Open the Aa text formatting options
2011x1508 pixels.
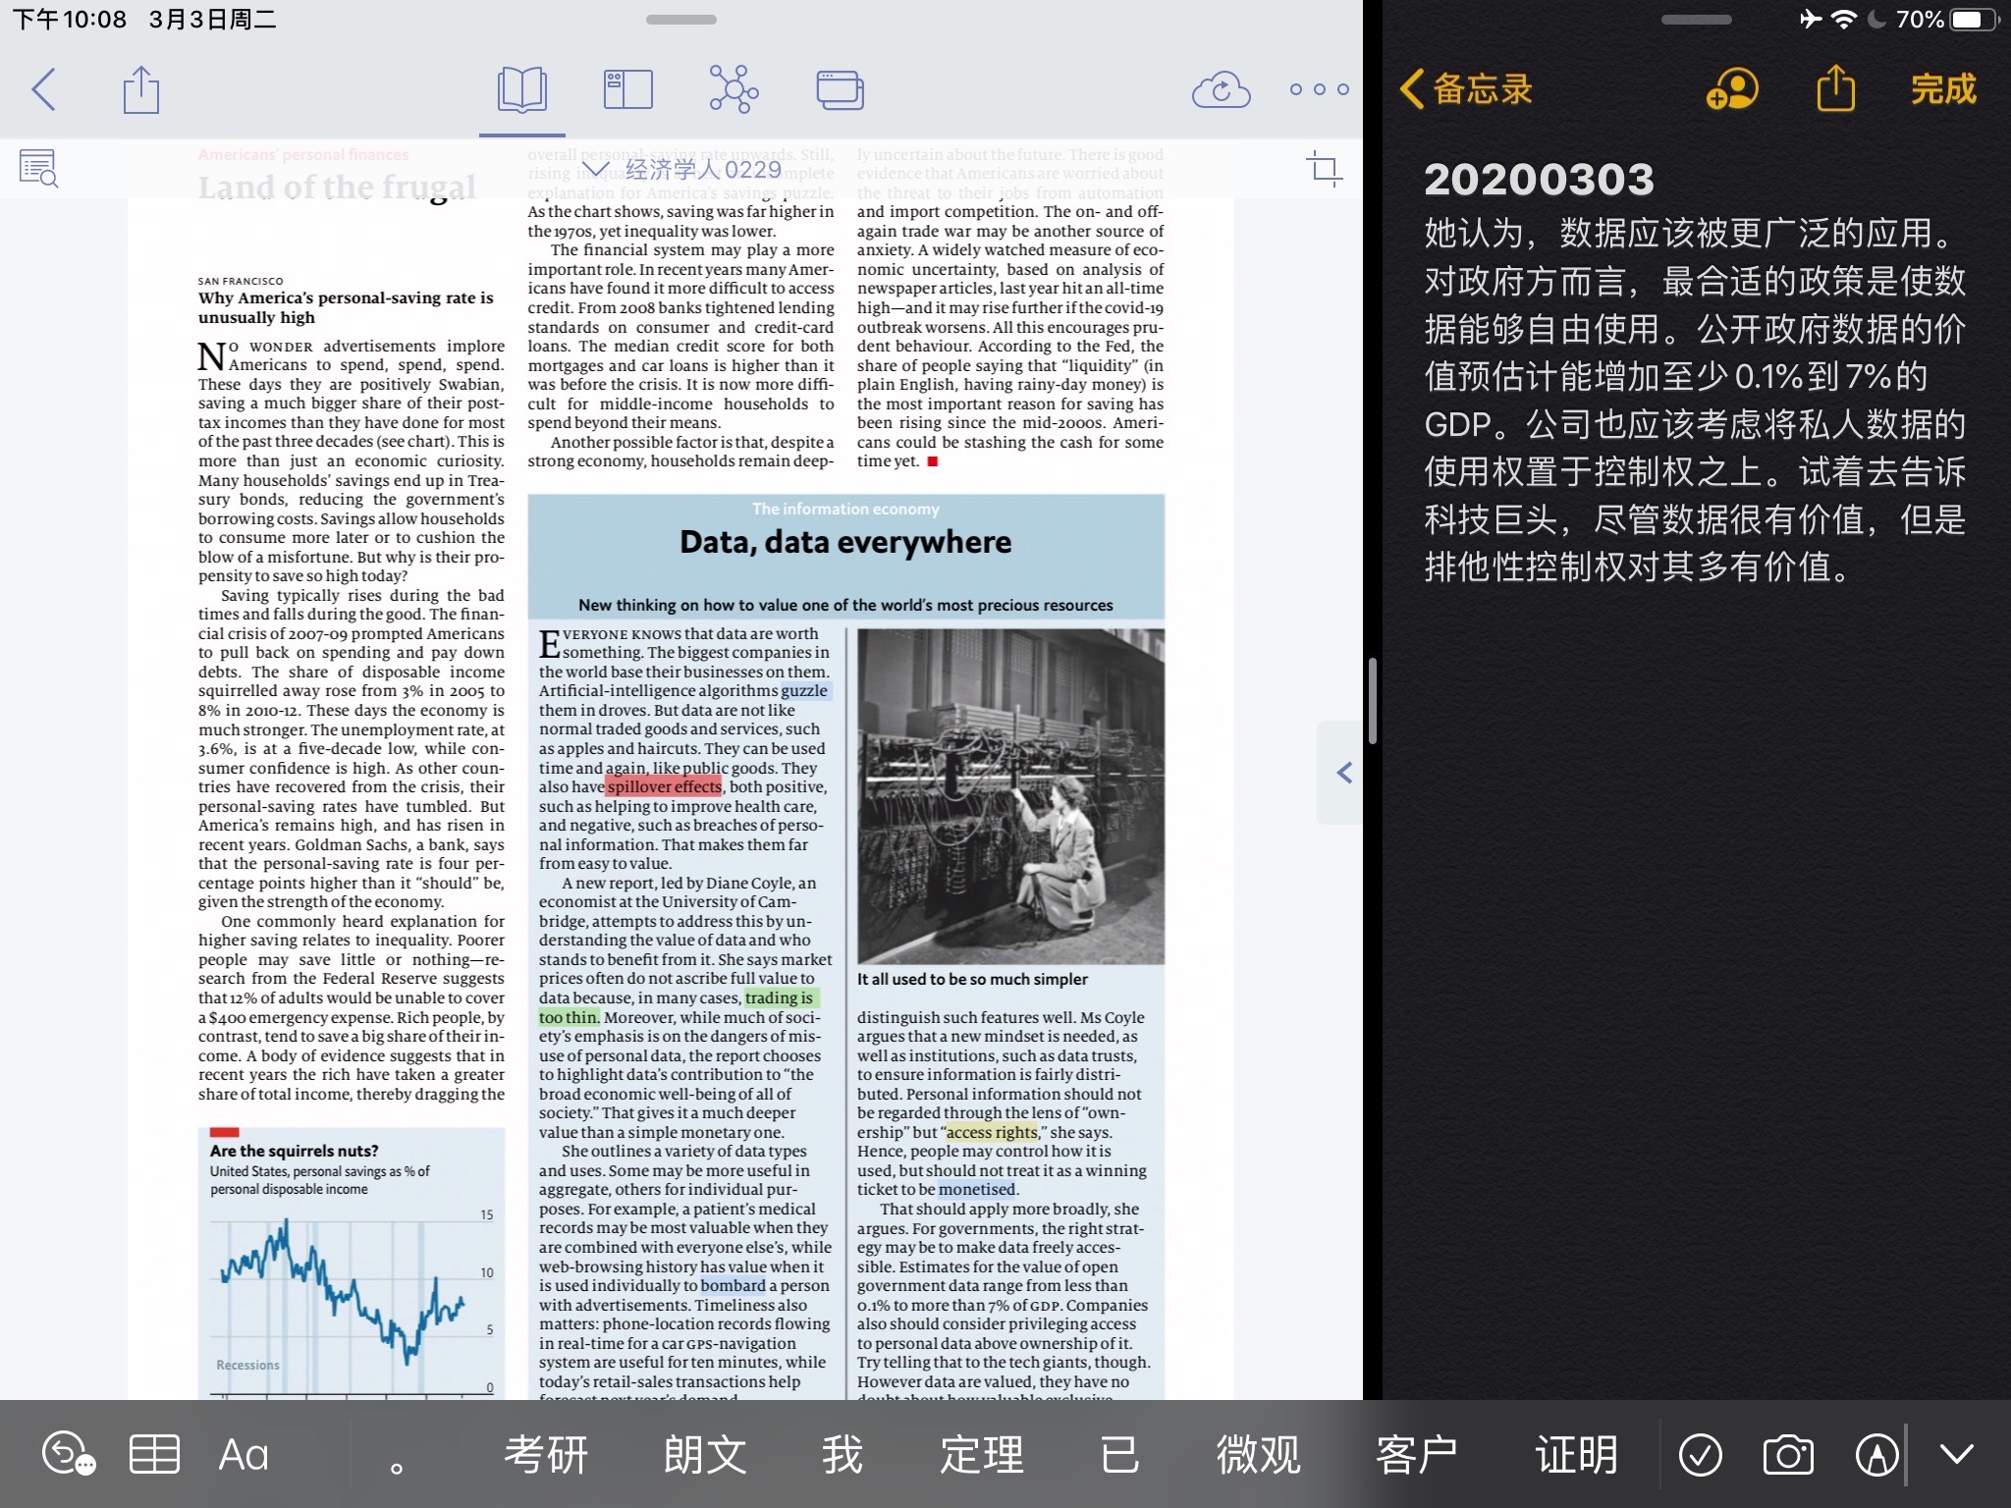(x=243, y=1454)
